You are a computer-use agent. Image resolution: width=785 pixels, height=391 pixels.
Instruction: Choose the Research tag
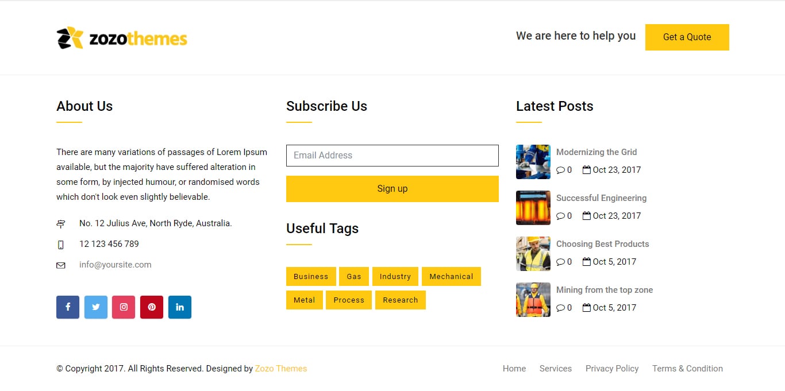tap(400, 300)
